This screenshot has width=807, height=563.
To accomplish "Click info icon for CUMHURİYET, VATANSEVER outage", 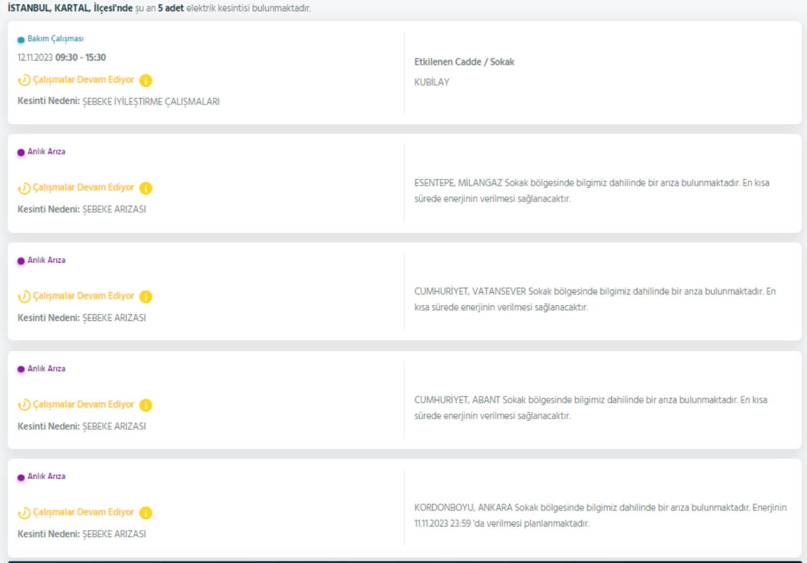I will pyautogui.click(x=146, y=296).
